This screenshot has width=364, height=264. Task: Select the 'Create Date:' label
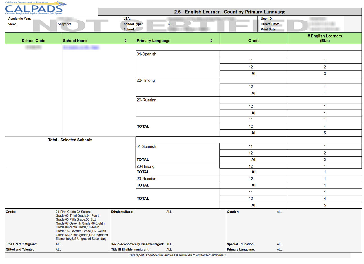[x=270, y=24]
